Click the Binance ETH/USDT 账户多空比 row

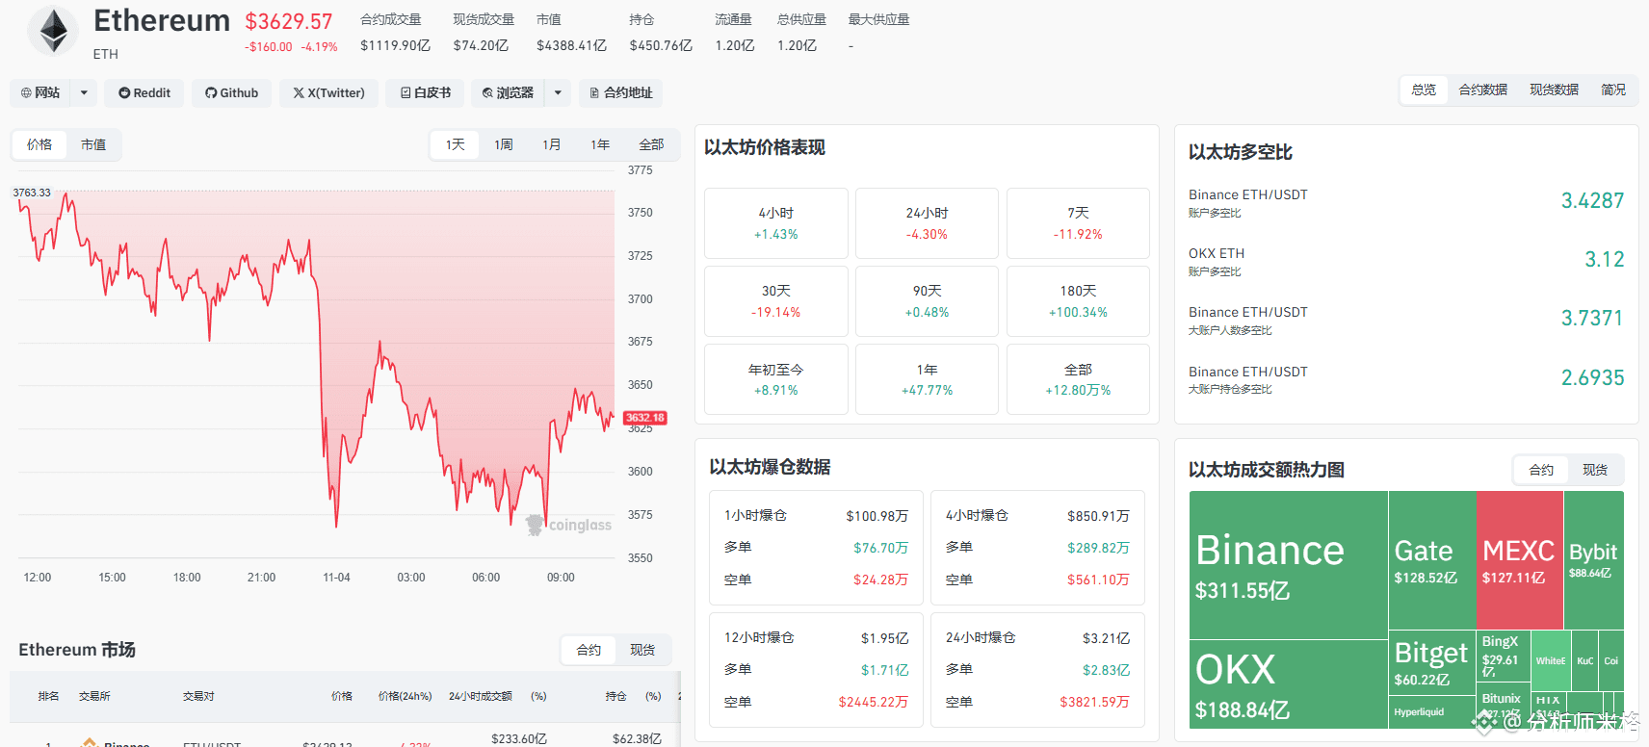pos(1406,202)
